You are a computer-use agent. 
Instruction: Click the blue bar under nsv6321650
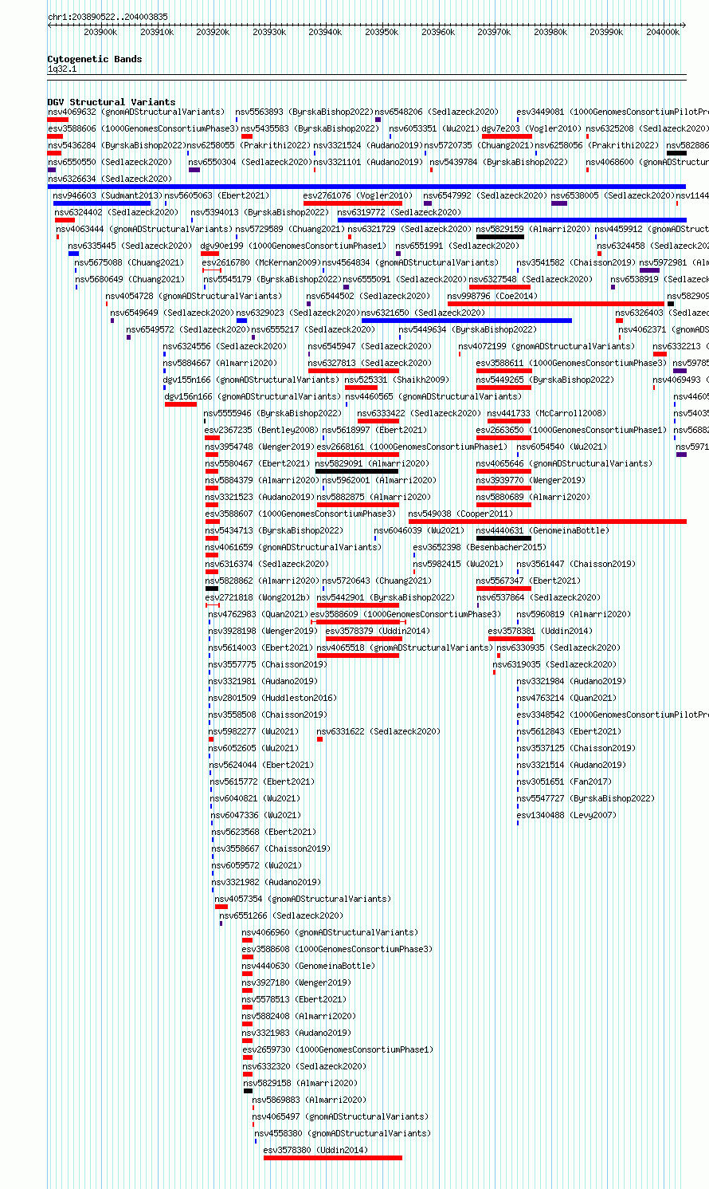(x=467, y=321)
